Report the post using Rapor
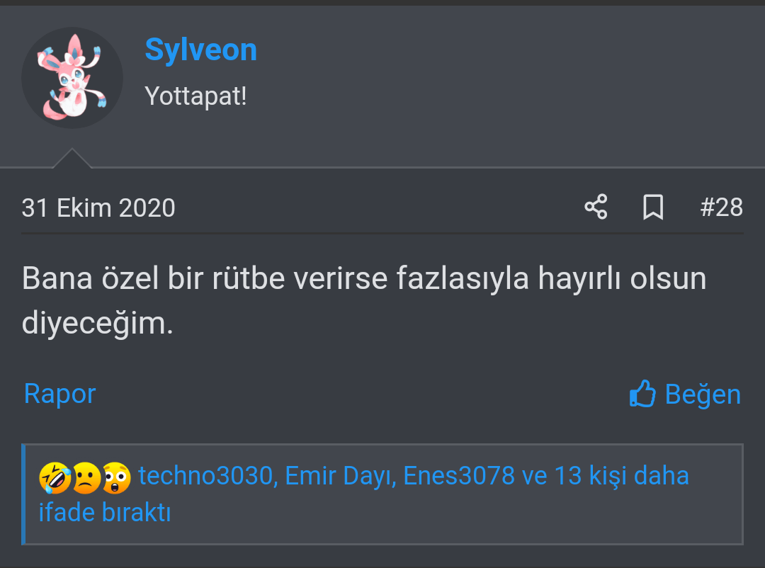The image size is (765, 568). [x=59, y=394]
